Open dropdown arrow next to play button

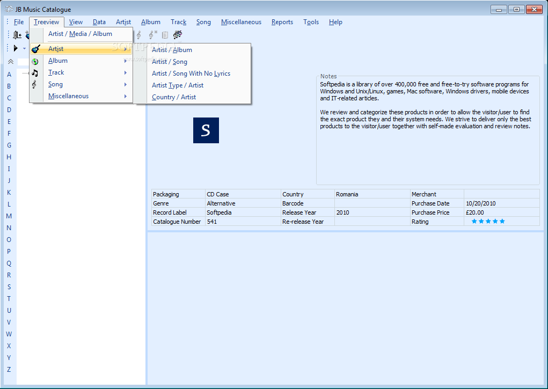(25, 48)
